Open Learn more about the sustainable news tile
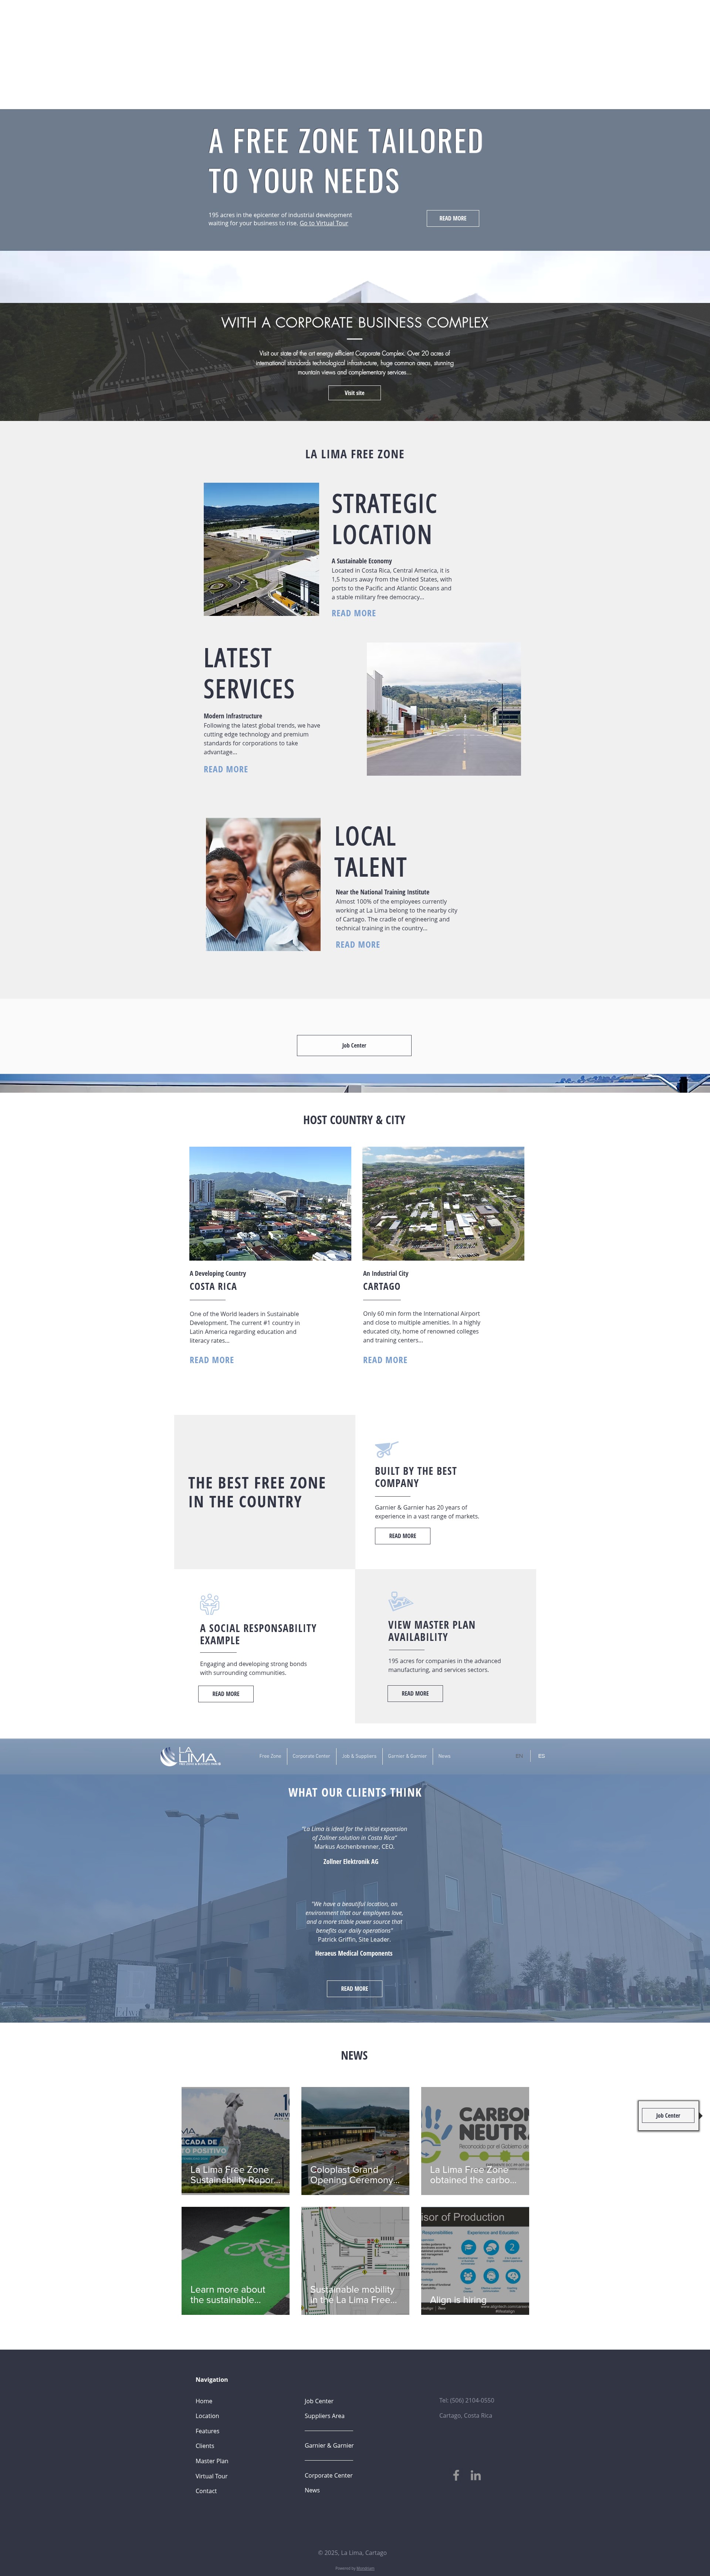 [x=235, y=2260]
